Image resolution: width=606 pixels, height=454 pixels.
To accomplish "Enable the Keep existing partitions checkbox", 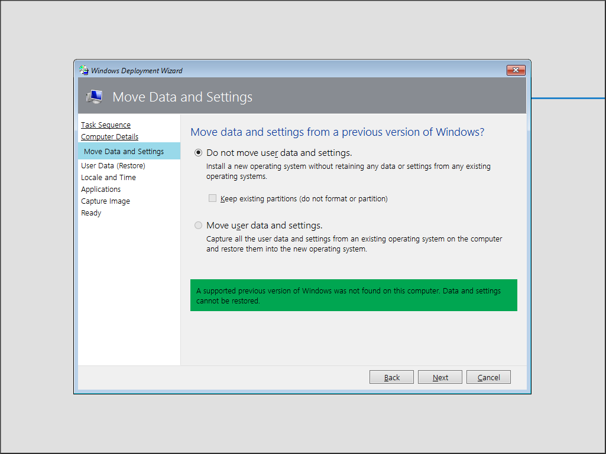I will pyautogui.click(x=212, y=198).
